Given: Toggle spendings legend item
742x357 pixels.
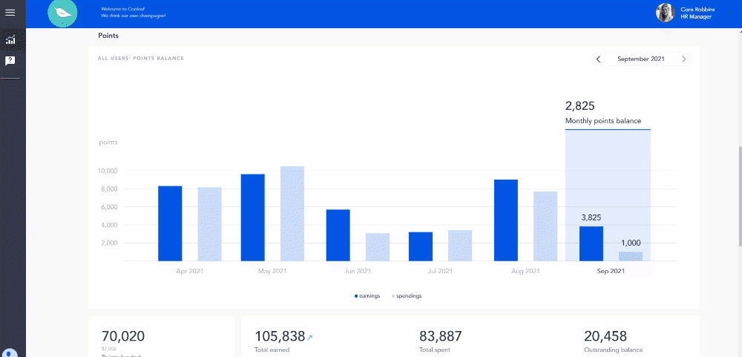Looking at the screenshot, I should click(x=407, y=296).
